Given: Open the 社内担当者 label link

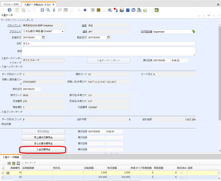Looking at the screenshot, I should (146, 32).
